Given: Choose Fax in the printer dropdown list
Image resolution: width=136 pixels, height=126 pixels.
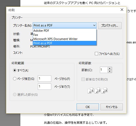Looking at the screenshot, I should pyautogui.click(x=65, y=35).
